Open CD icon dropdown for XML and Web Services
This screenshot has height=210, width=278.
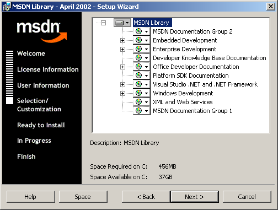coord(142,102)
